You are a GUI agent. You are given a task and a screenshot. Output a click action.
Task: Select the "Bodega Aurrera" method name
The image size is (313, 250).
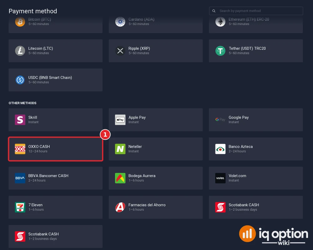(x=142, y=176)
